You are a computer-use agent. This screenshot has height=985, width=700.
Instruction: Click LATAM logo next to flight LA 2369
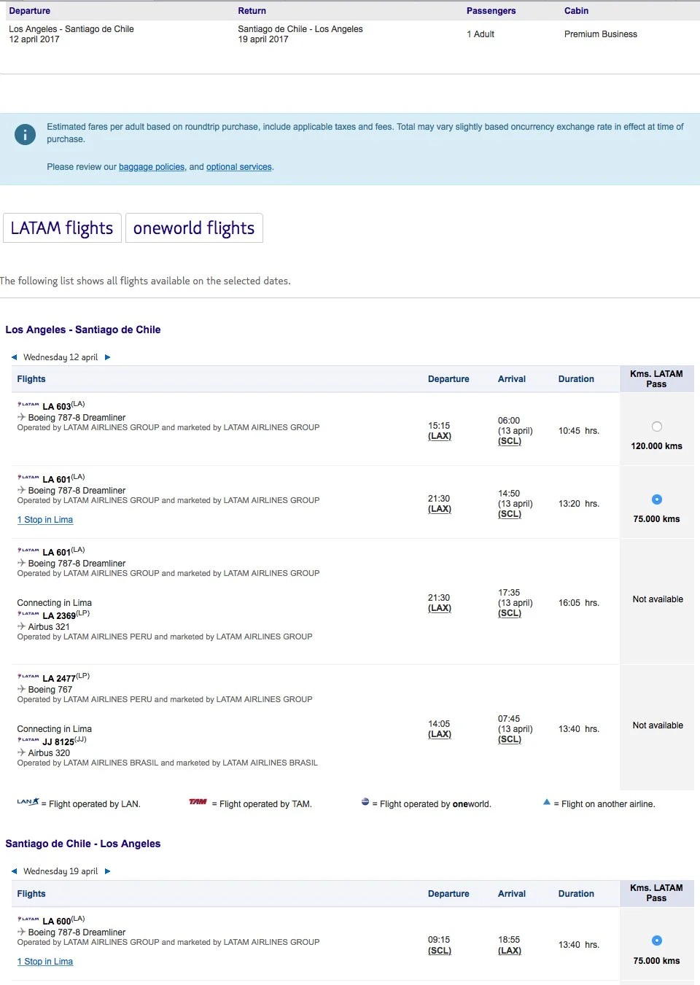28,613
